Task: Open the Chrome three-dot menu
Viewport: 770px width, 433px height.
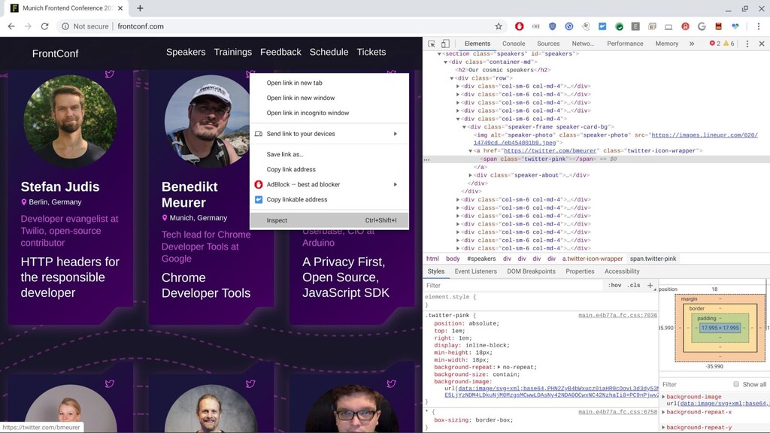Action: pyautogui.click(x=758, y=26)
